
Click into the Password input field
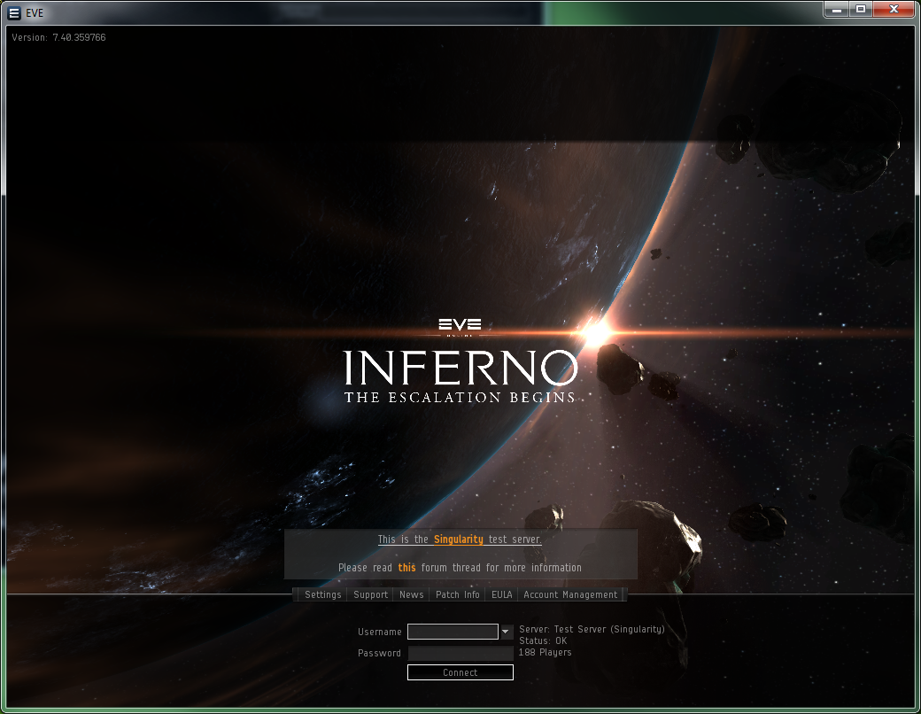[x=460, y=653]
